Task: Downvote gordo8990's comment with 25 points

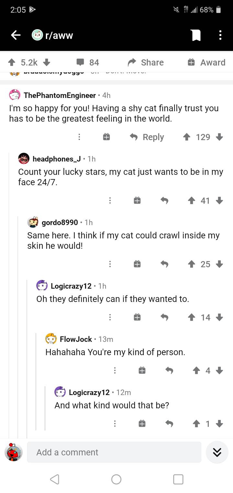Action: (219, 264)
